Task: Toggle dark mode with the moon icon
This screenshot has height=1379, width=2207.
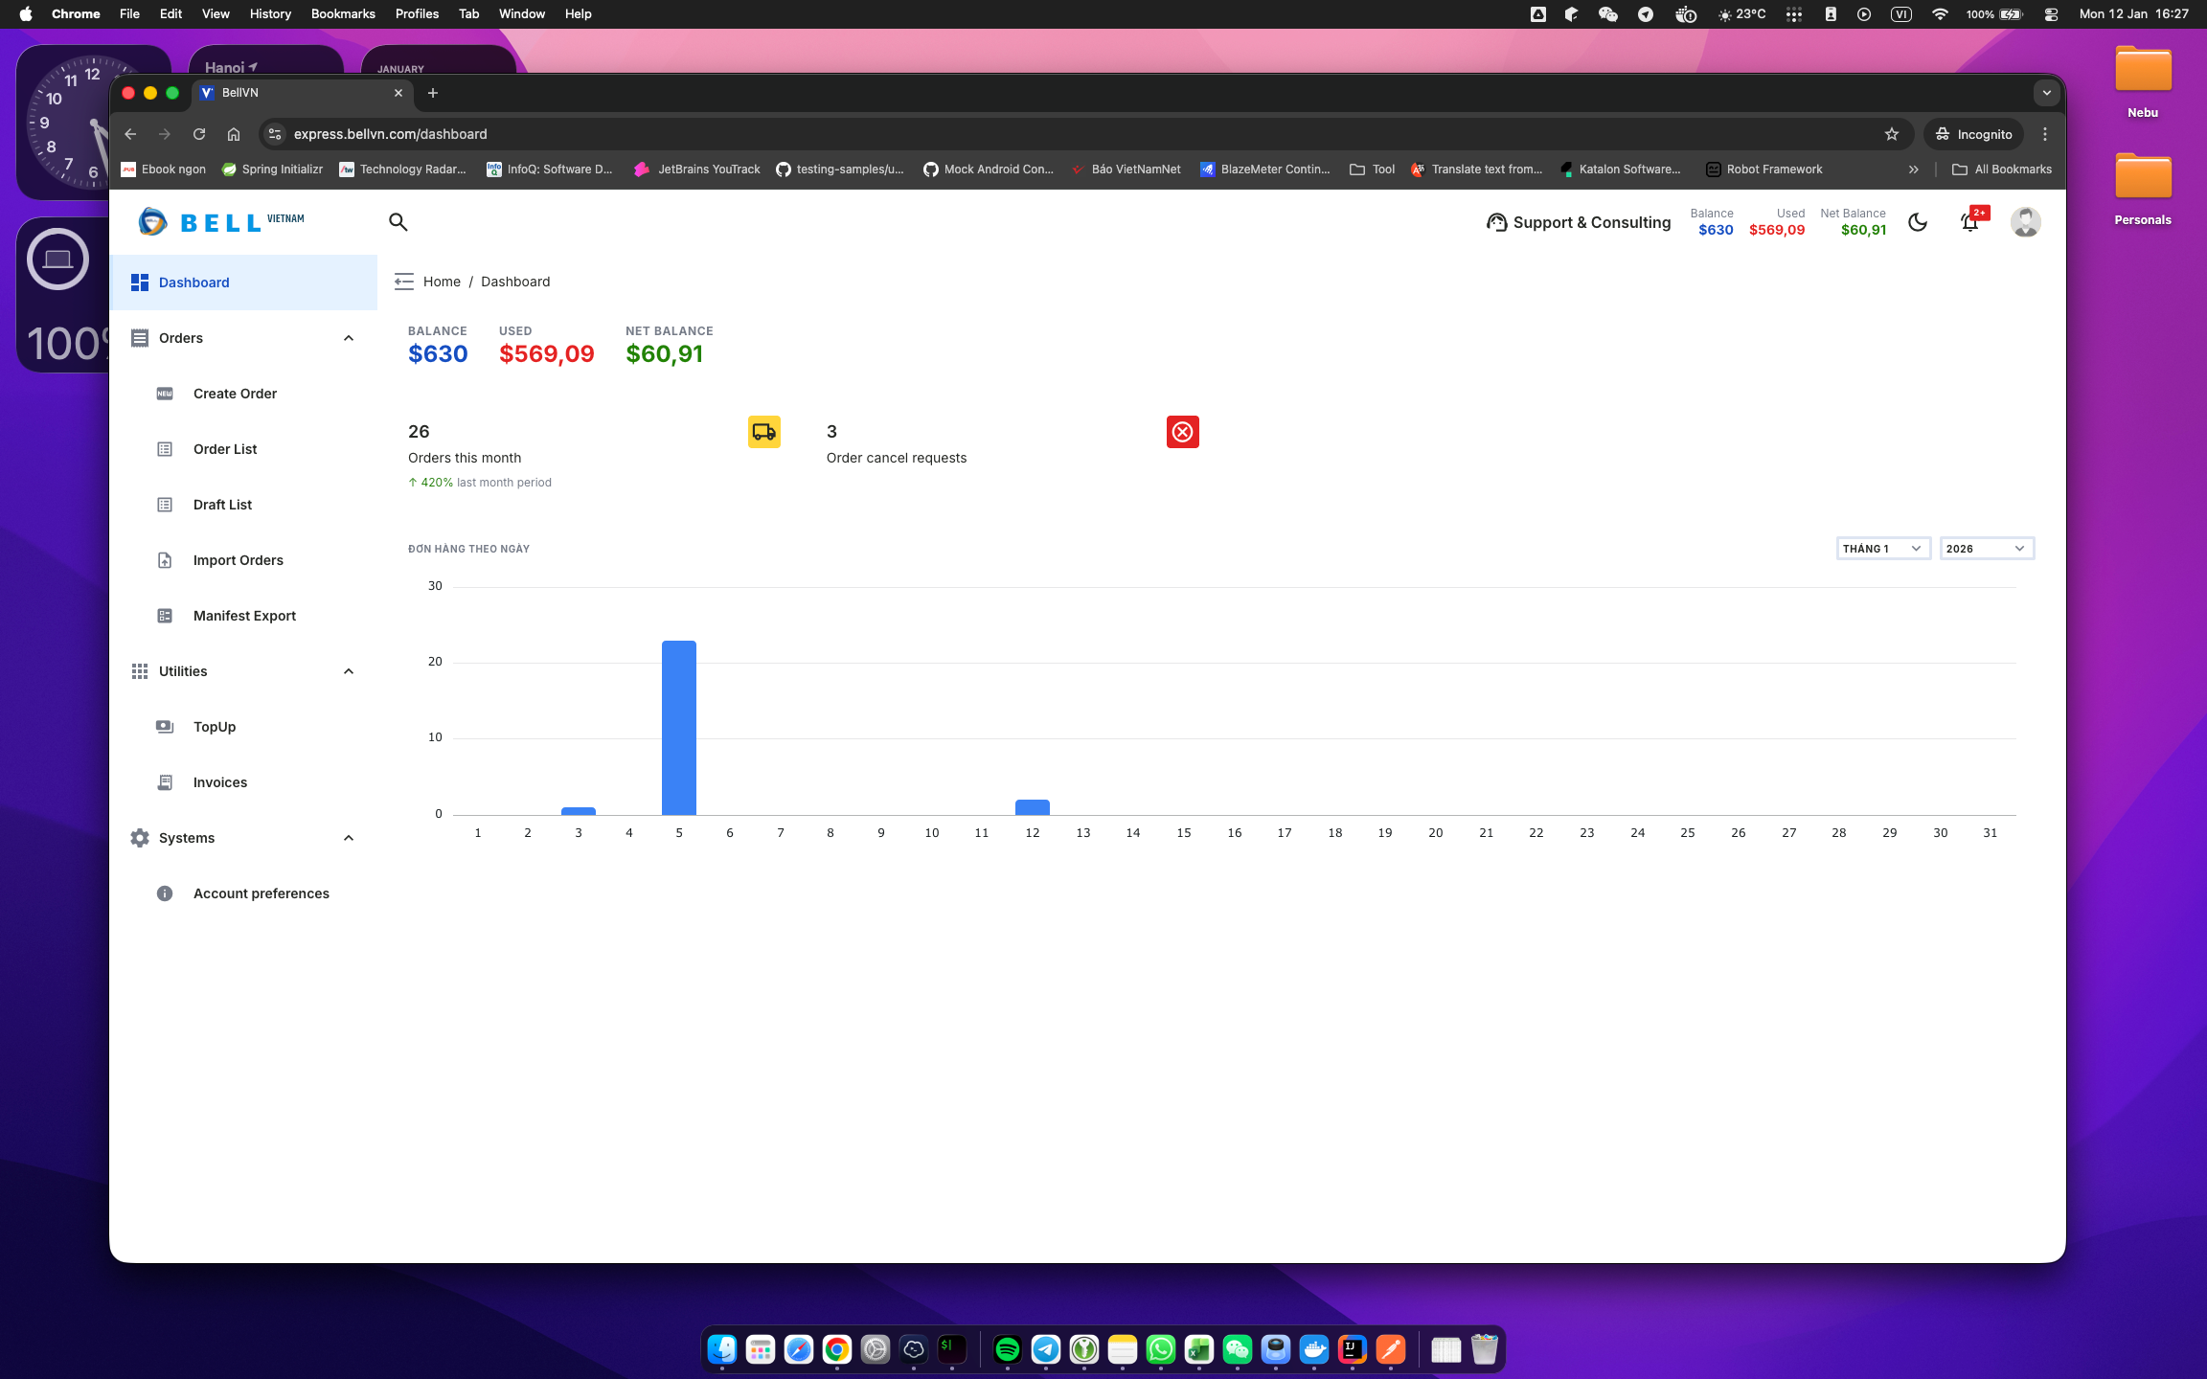Action: point(1918,221)
